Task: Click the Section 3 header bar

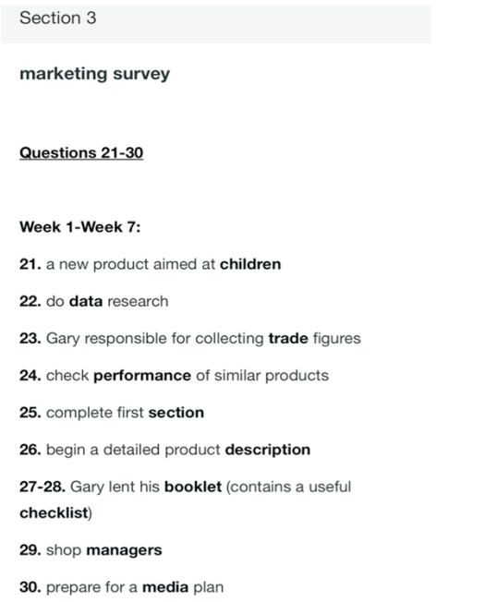Action: coord(215,24)
